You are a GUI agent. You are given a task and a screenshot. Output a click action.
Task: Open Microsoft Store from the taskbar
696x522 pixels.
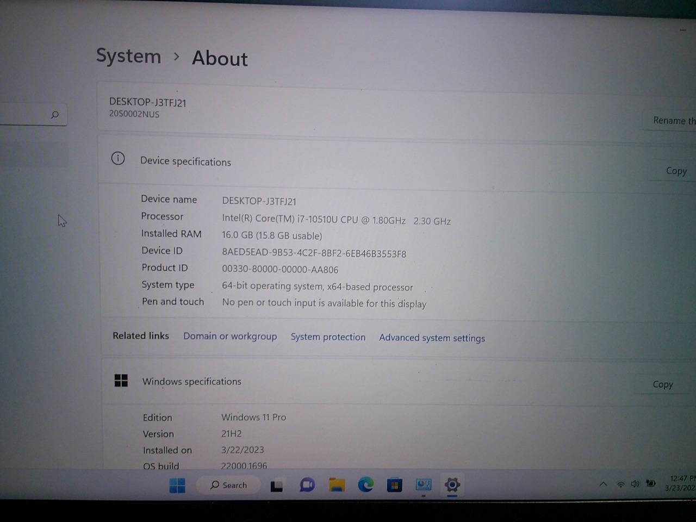tap(395, 484)
